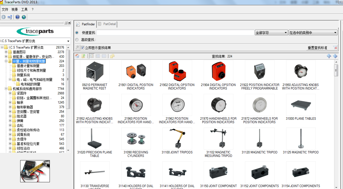Select the 快速查找 radio button
This screenshot has width=343, height=189.
[77, 33]
